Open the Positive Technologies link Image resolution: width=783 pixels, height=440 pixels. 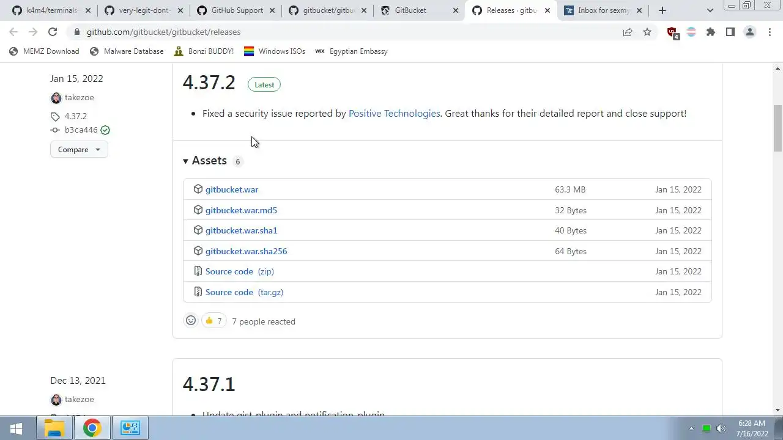coord(394,113)
